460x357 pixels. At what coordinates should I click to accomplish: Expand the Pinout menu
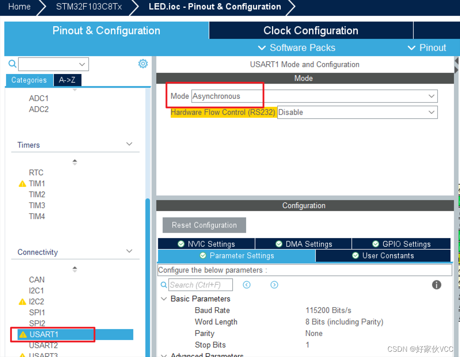[427, 48]
